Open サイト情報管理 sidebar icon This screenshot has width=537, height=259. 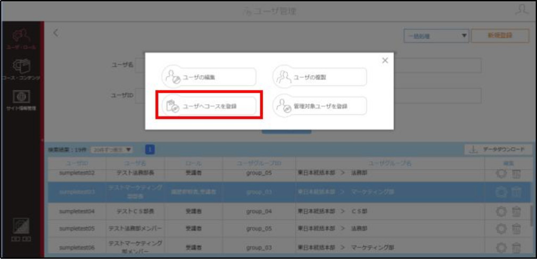coord(21,100)
